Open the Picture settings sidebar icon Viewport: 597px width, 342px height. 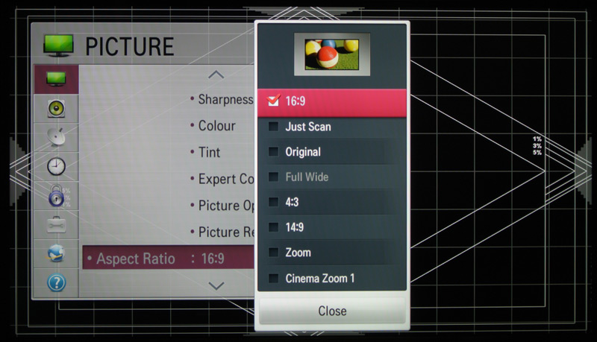click(56, 79)
